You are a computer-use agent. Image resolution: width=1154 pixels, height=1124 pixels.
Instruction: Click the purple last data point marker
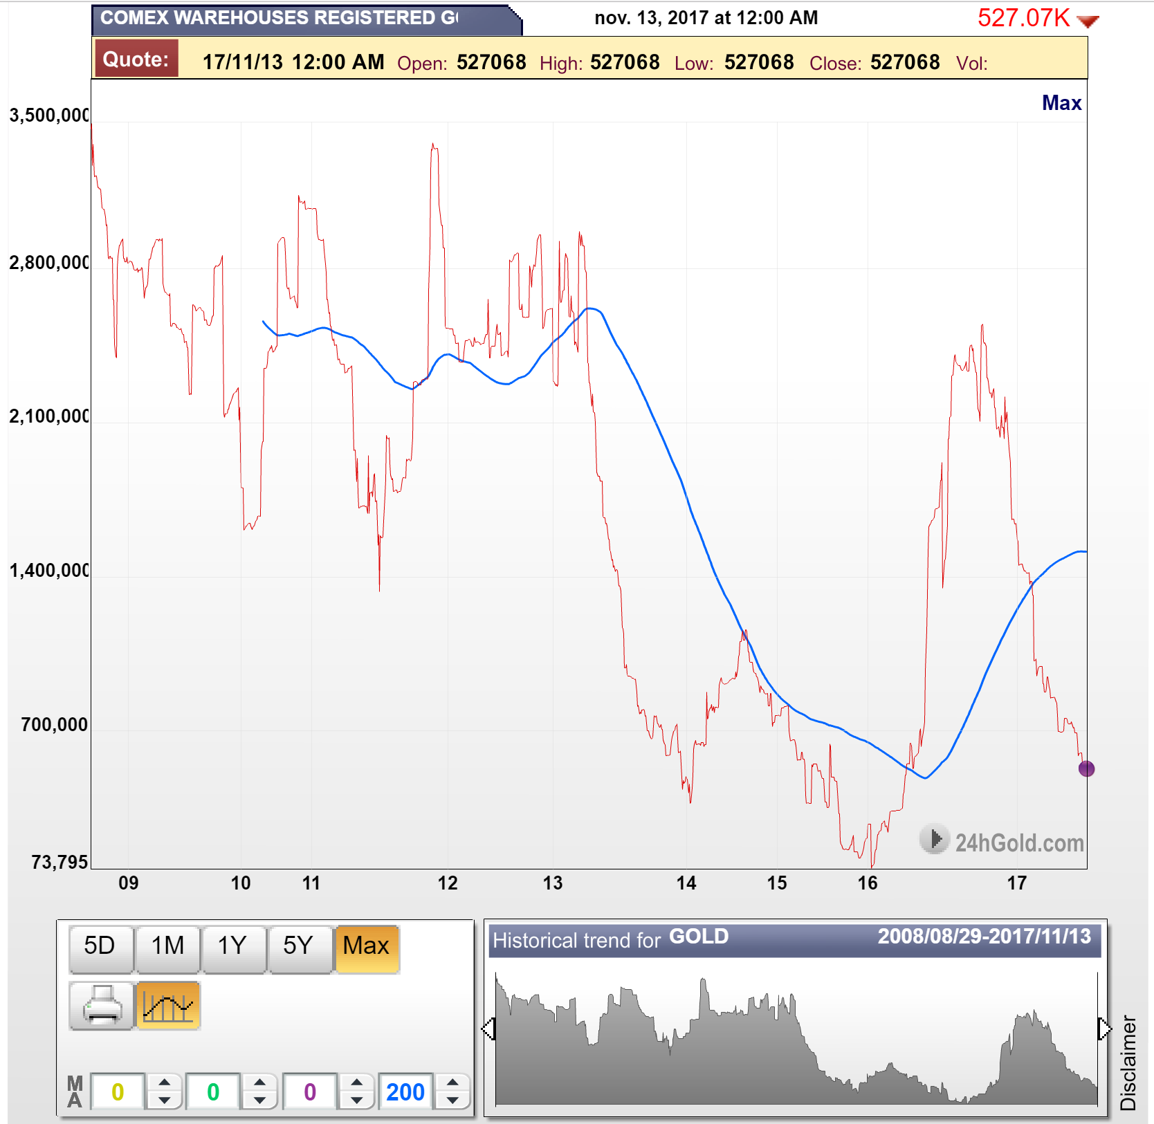[x=1086, y=768]
